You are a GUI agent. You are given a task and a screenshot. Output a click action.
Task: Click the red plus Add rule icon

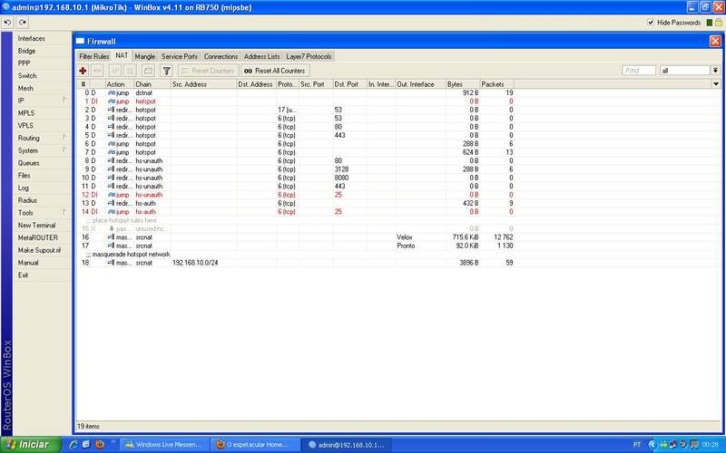(x=83, y=71)
